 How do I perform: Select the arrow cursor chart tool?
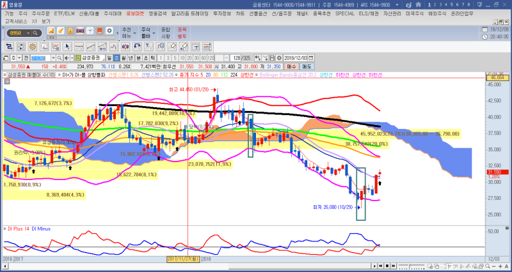click(67, 47)
